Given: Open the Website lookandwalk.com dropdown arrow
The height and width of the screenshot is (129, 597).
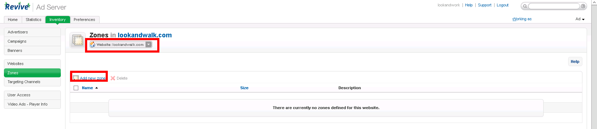Looking at the screenshot, I should [x=149, y=44].
